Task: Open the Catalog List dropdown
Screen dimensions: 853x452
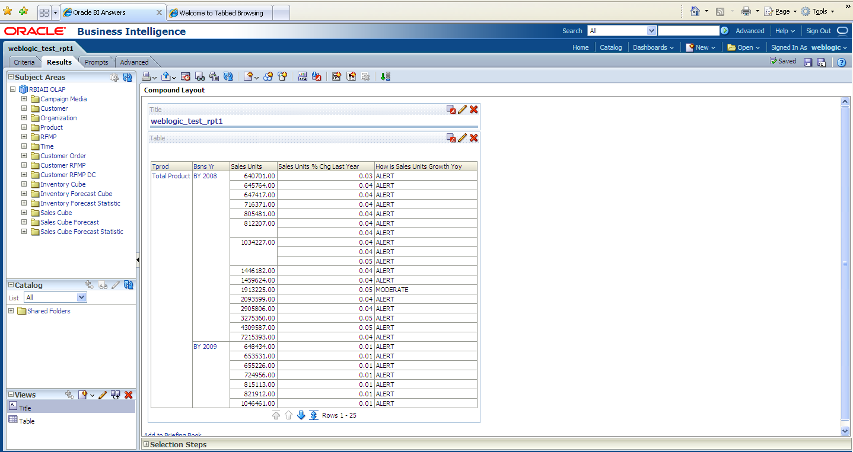Action: [81, 297]
